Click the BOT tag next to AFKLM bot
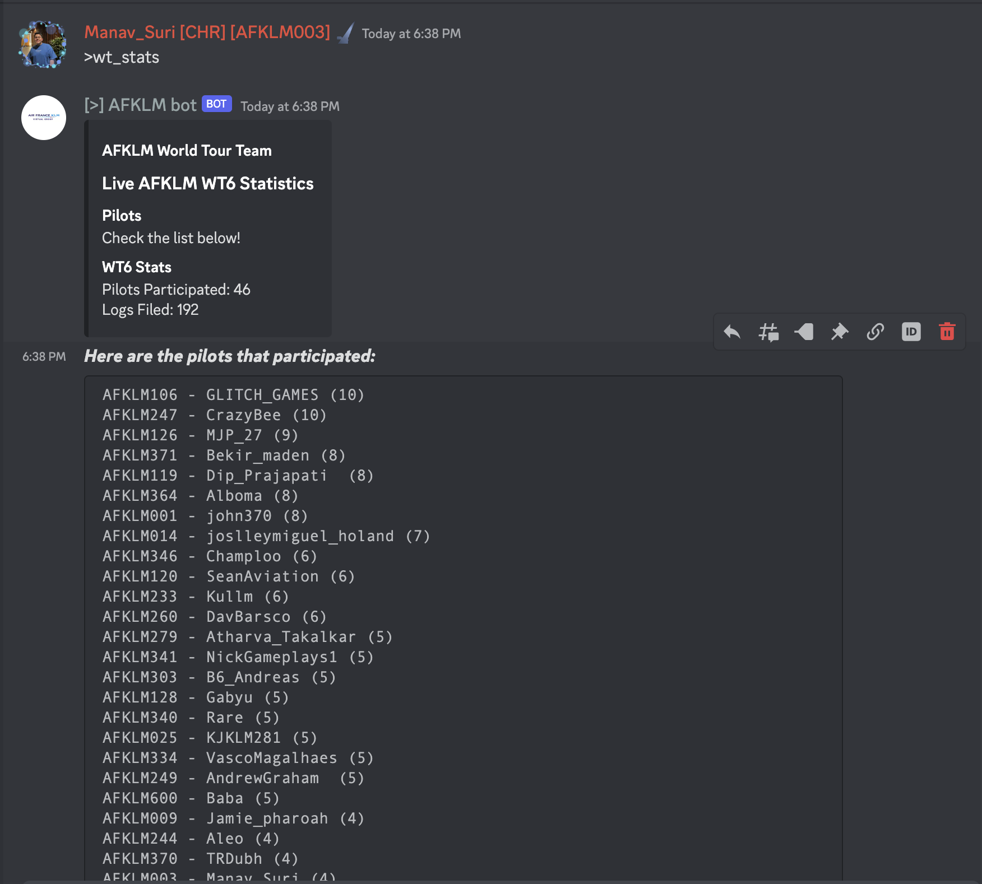 (216, 104)
